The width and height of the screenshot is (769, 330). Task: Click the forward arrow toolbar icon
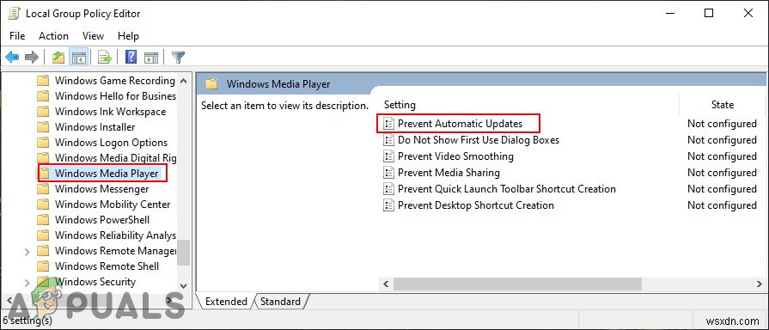pyautogui.click(x=32, y=58)
